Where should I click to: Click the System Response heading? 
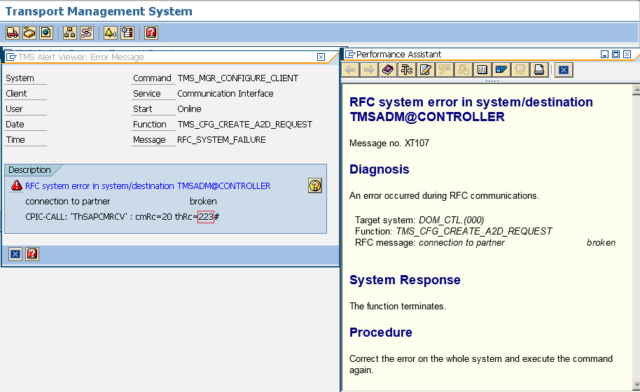pyautogui.click(x=405, y=280)
